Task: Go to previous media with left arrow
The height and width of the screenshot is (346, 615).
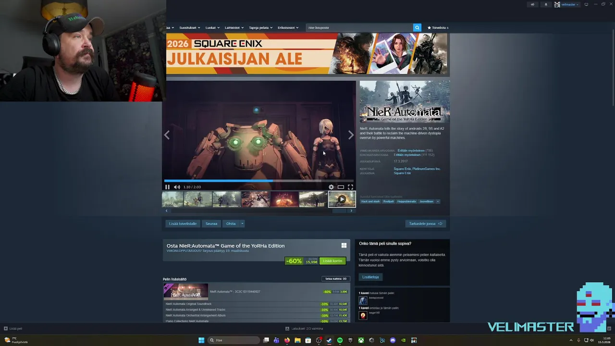Action: pos(167,135)
